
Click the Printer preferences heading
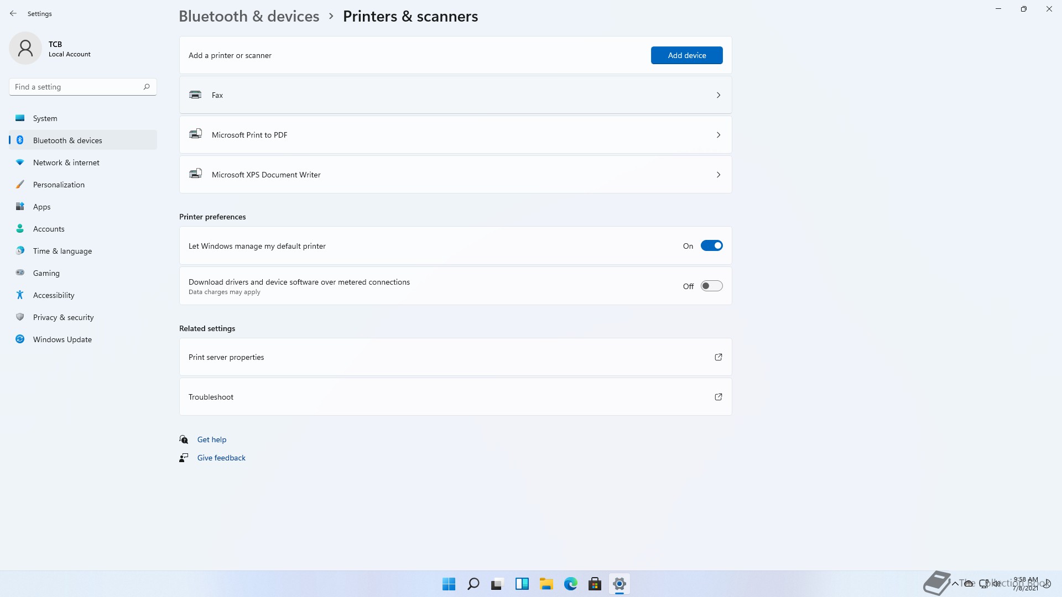(212, 217)
